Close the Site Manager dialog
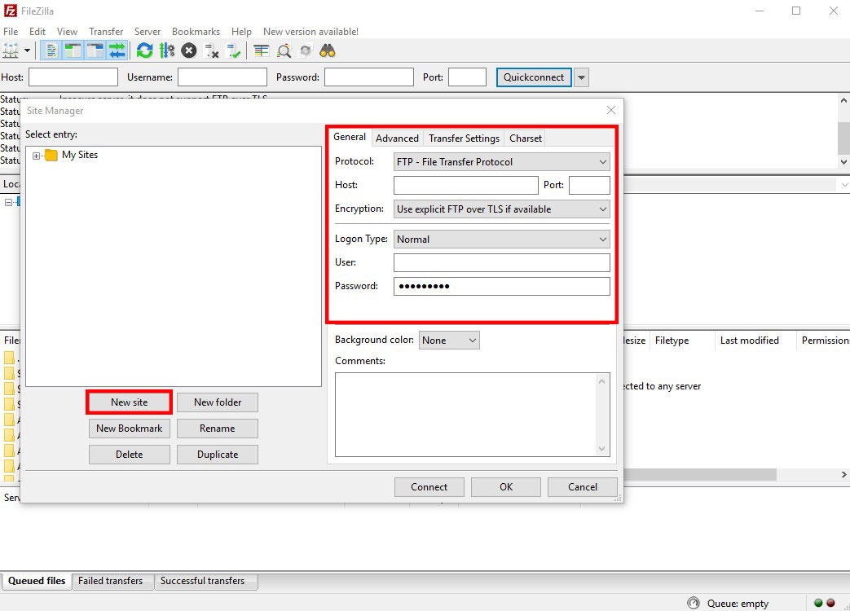 tap(611, 110)
